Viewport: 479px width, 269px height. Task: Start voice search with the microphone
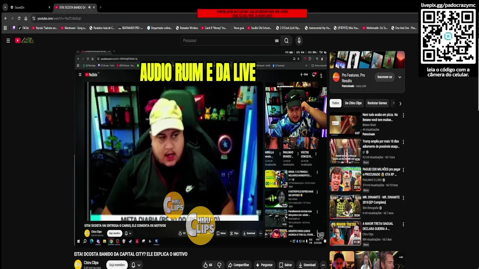(x=299, y=40)
